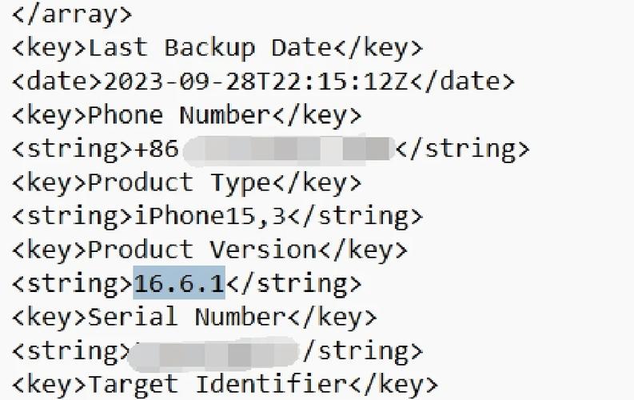Click closing string tag after 16.6.1
This screenshot has height=400, width=634.
293,283
